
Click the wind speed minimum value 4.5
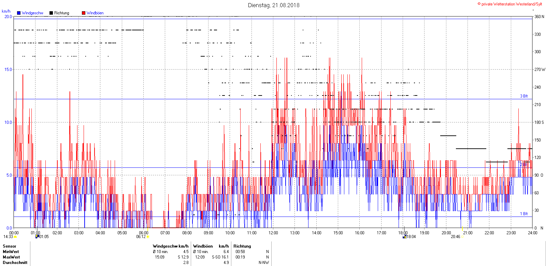[x=186, y=252]
